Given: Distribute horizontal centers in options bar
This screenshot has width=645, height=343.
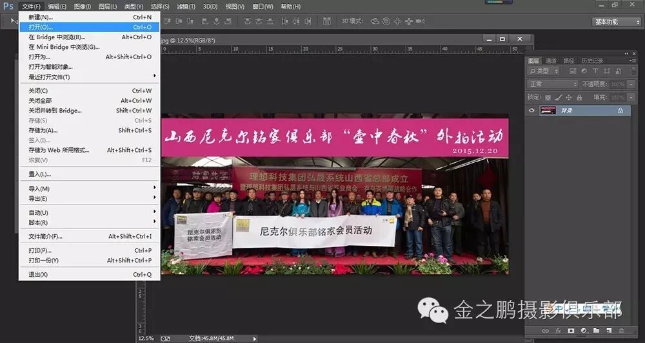Looking at the screenshot, I should click(296, 21).
